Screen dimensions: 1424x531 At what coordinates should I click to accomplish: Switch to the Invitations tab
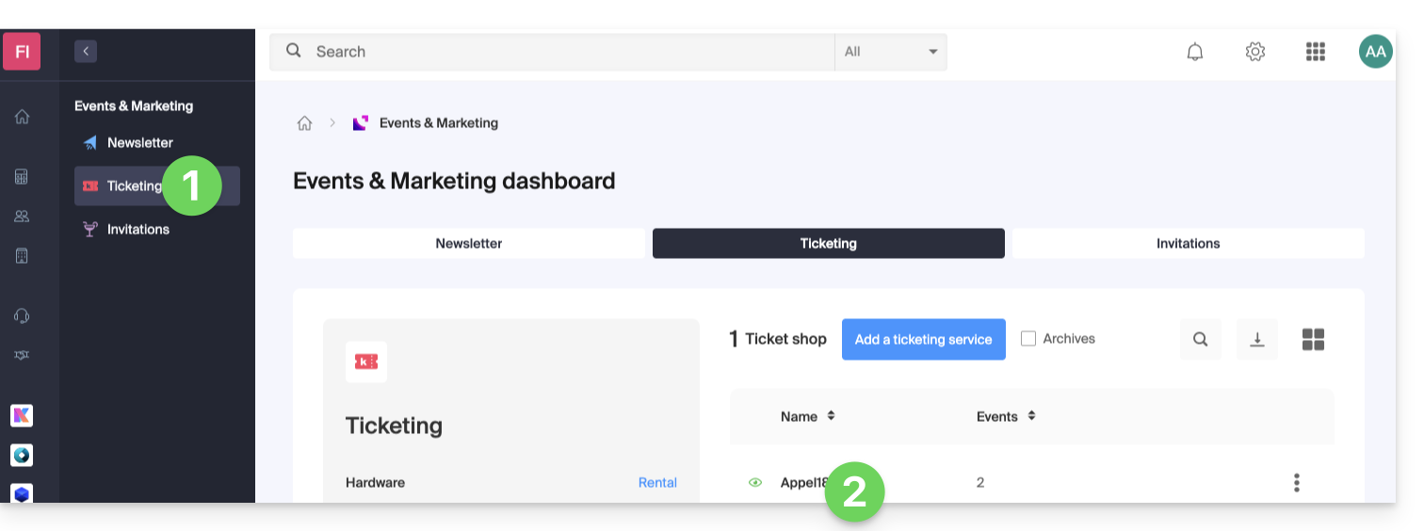coord(1188,243)
